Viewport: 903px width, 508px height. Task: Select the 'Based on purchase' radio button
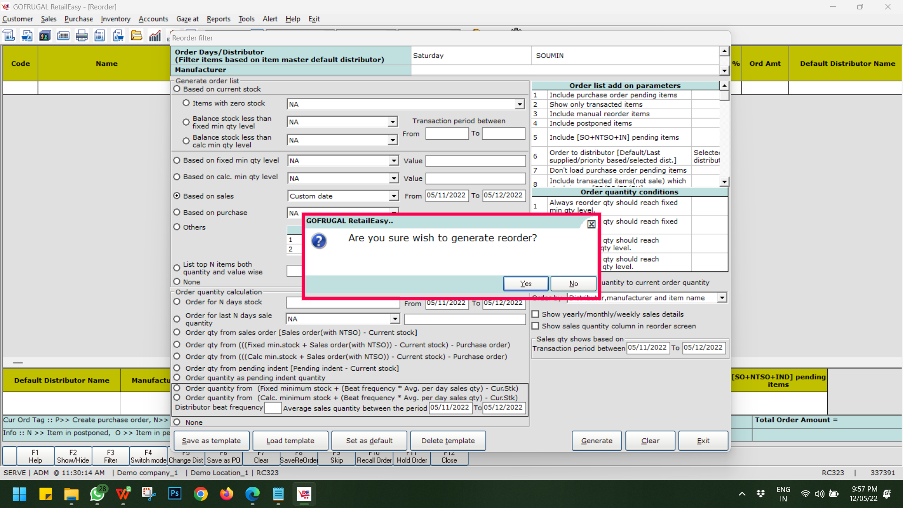177,212
